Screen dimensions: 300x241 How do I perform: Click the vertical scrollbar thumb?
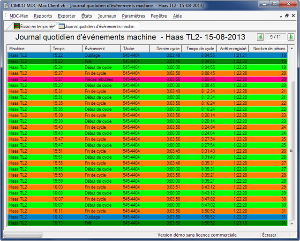click(x=292, y=150)
